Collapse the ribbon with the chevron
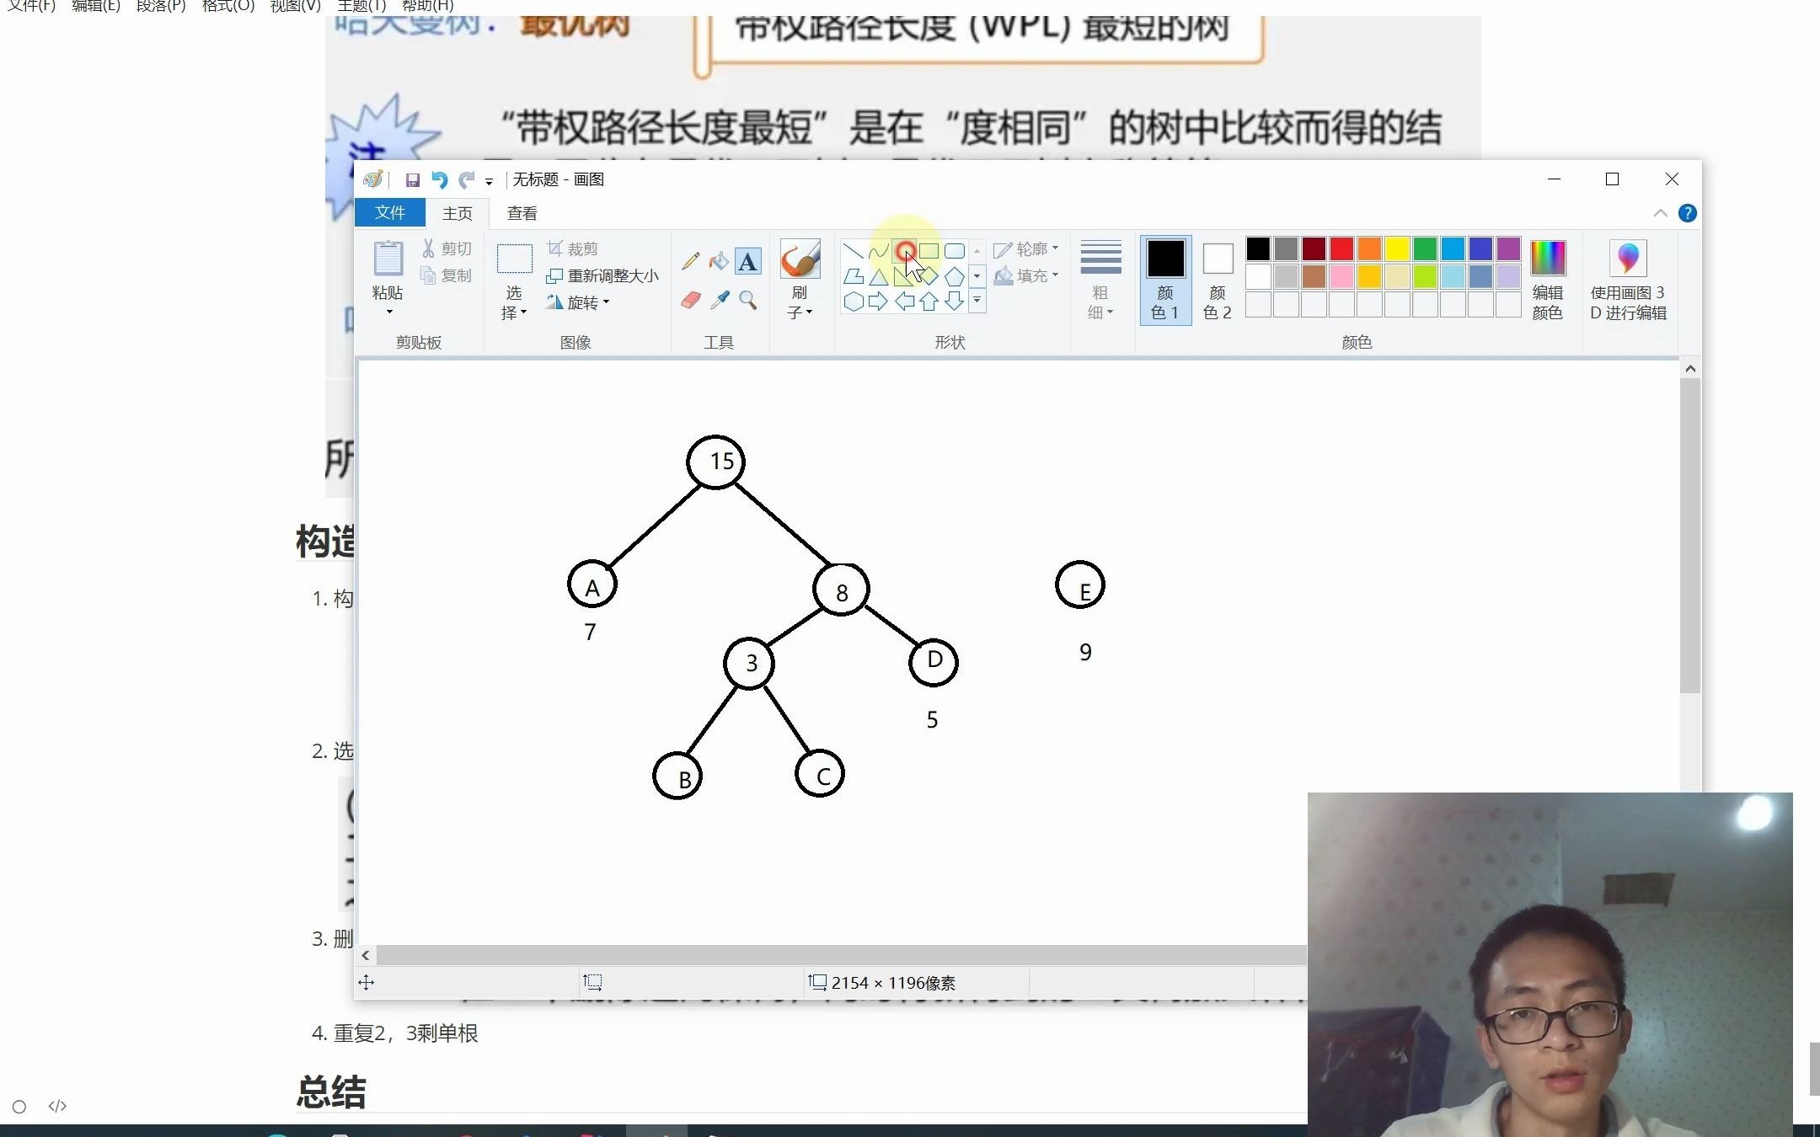 click(x=1660, y=213)
